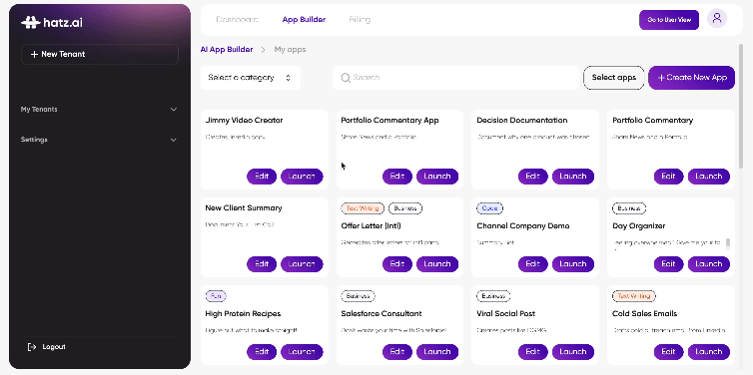The height and width of the screenshot is (375, 753).
Task: Edit the Cold Sales Emails app
Action: coord(668,351)
